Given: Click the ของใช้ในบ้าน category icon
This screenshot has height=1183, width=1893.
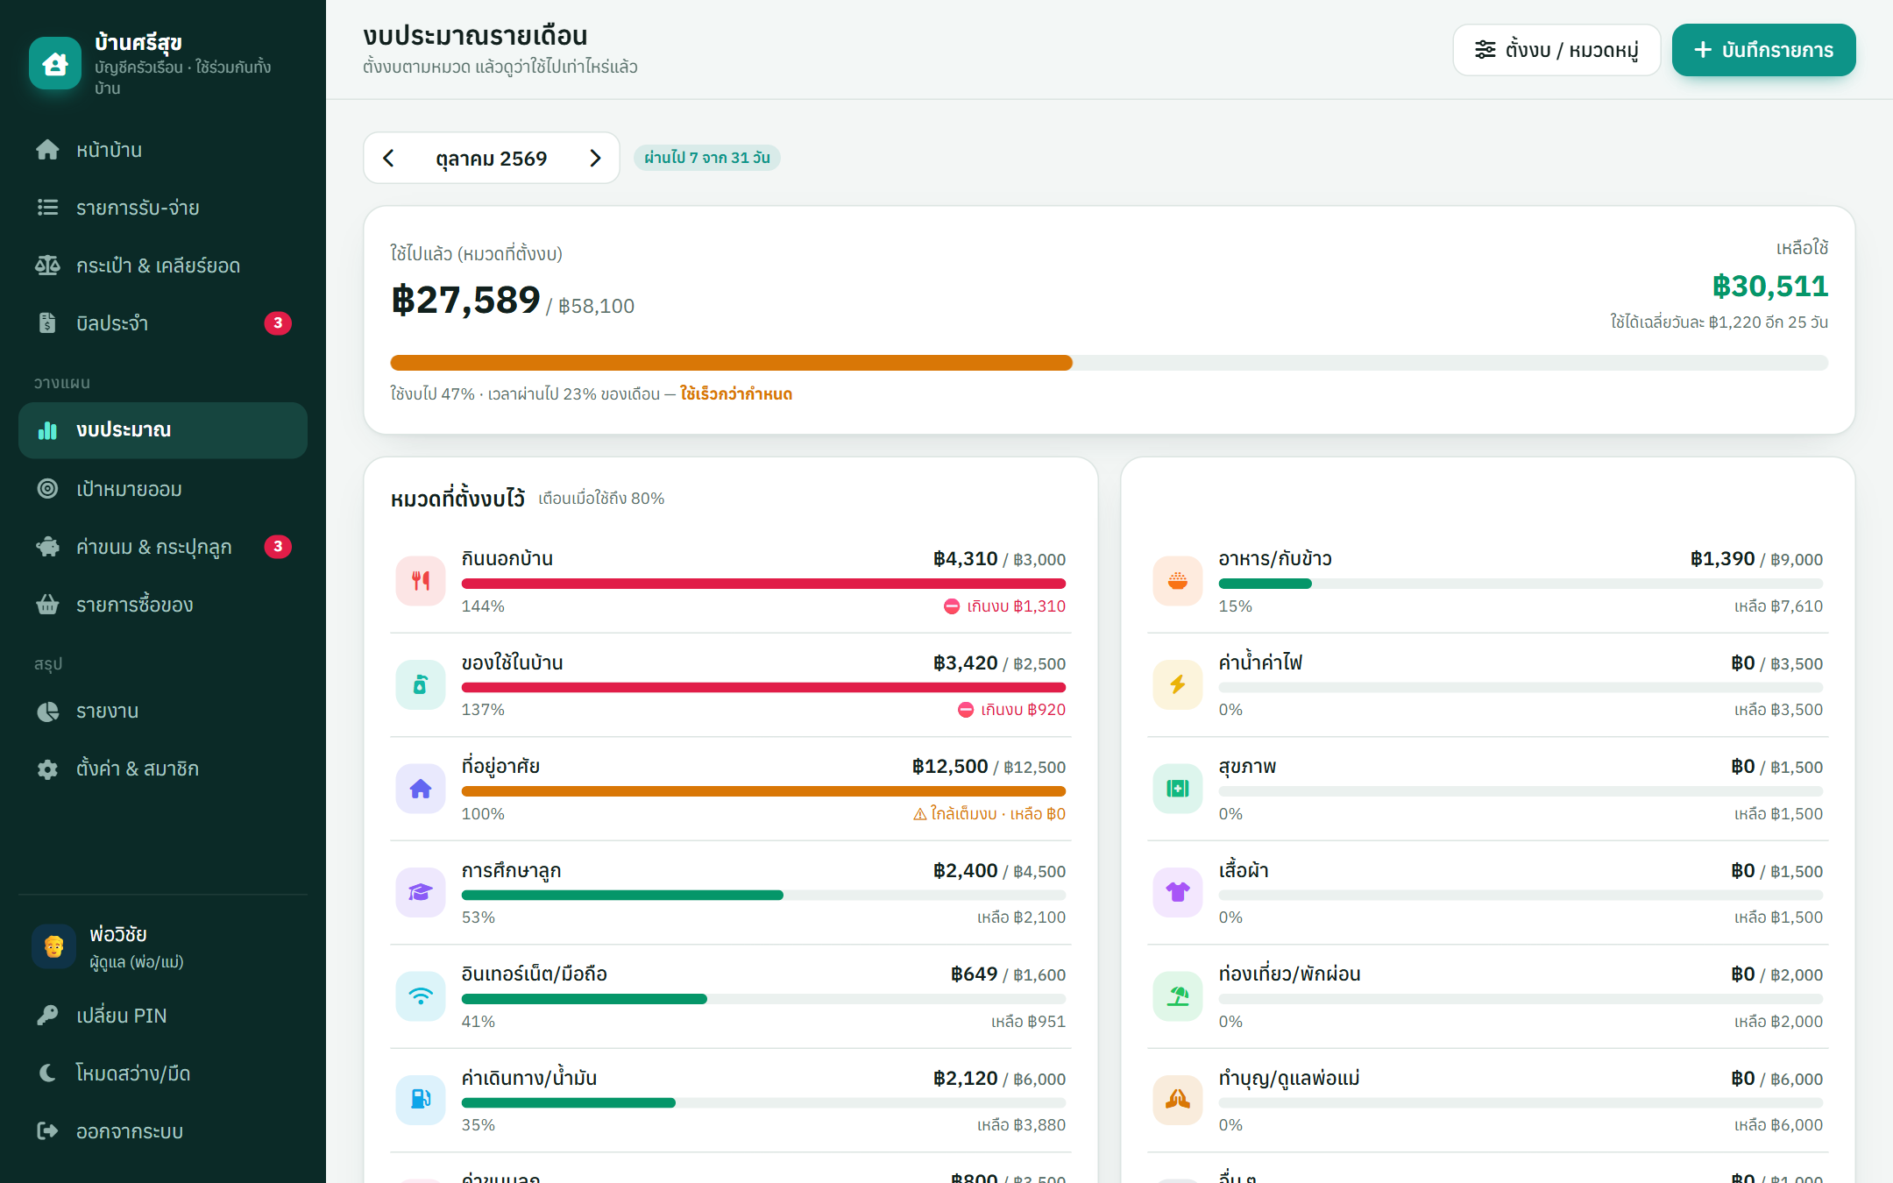Looking at the screenshot, I should pyautogui.click(x=421, y=684).
